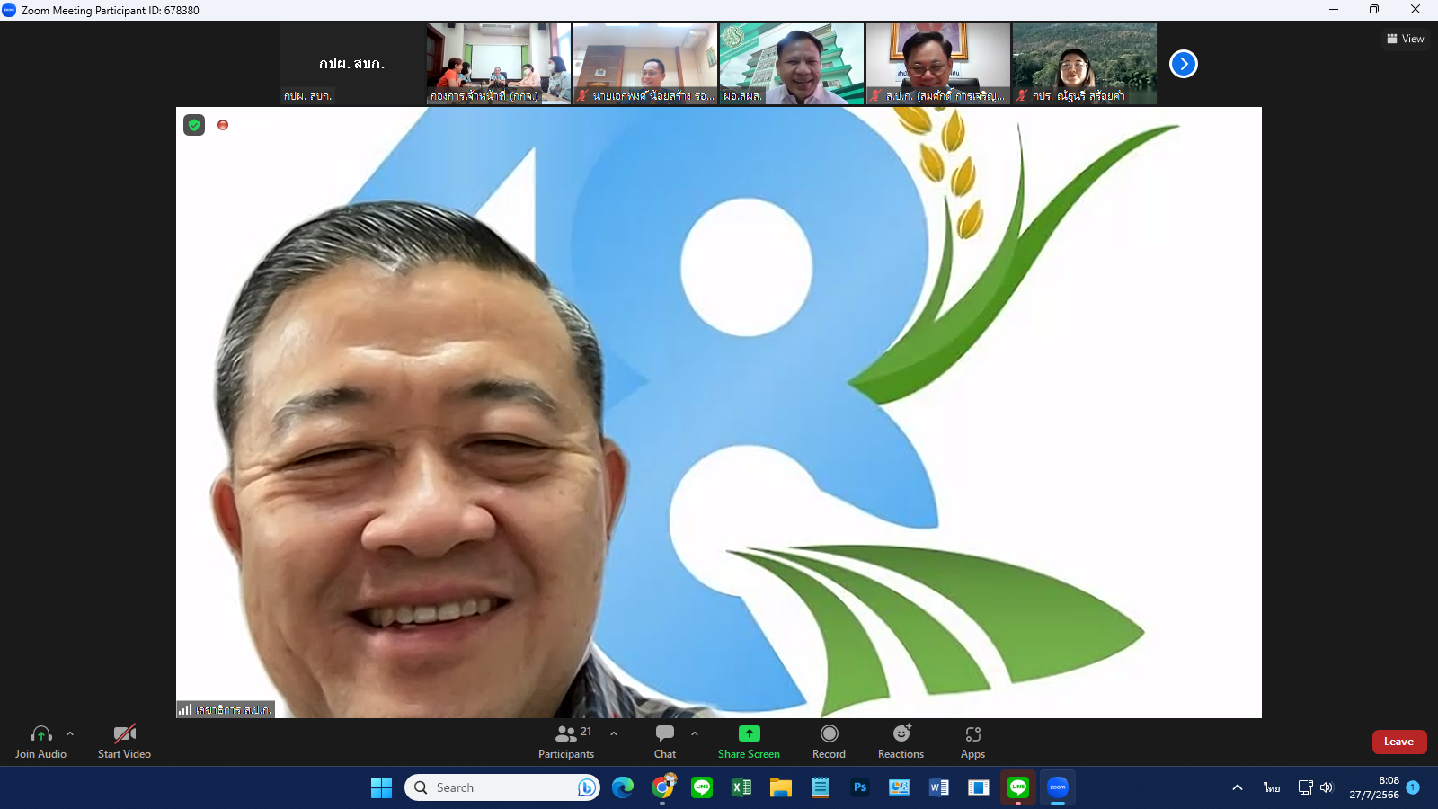Click the 'Zoom Meeting Participant ID: 678380' title
The image size is (1438, 809).
click(111, 11)
